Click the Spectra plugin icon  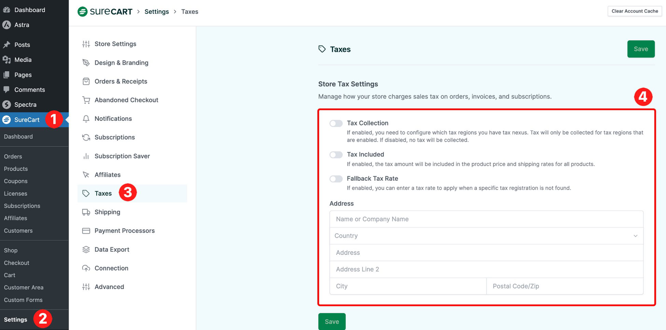(6, 105)
